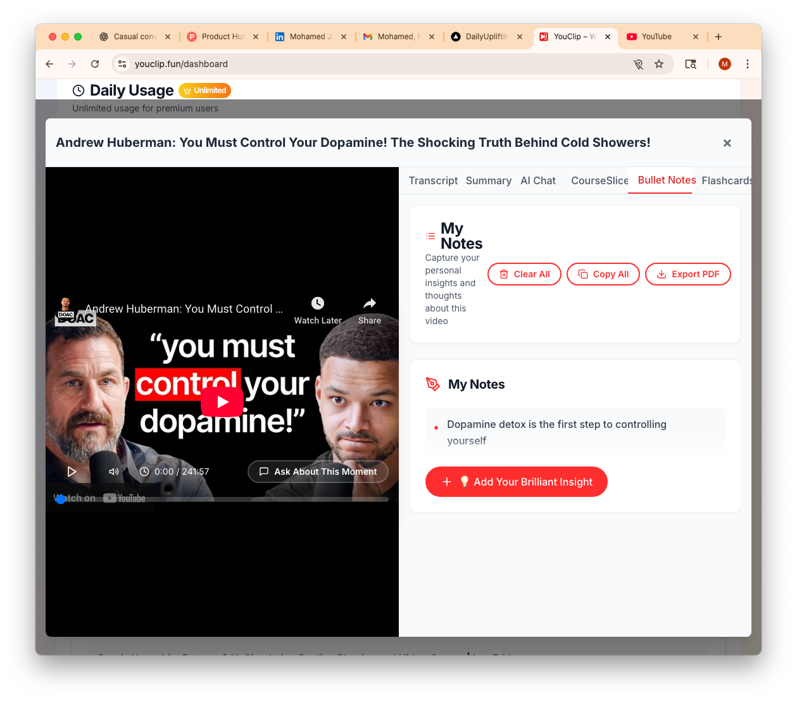This screenshot has width=797, height=702.
Task: Play video with red YouTube button
Action: click(x=222, y=401)
